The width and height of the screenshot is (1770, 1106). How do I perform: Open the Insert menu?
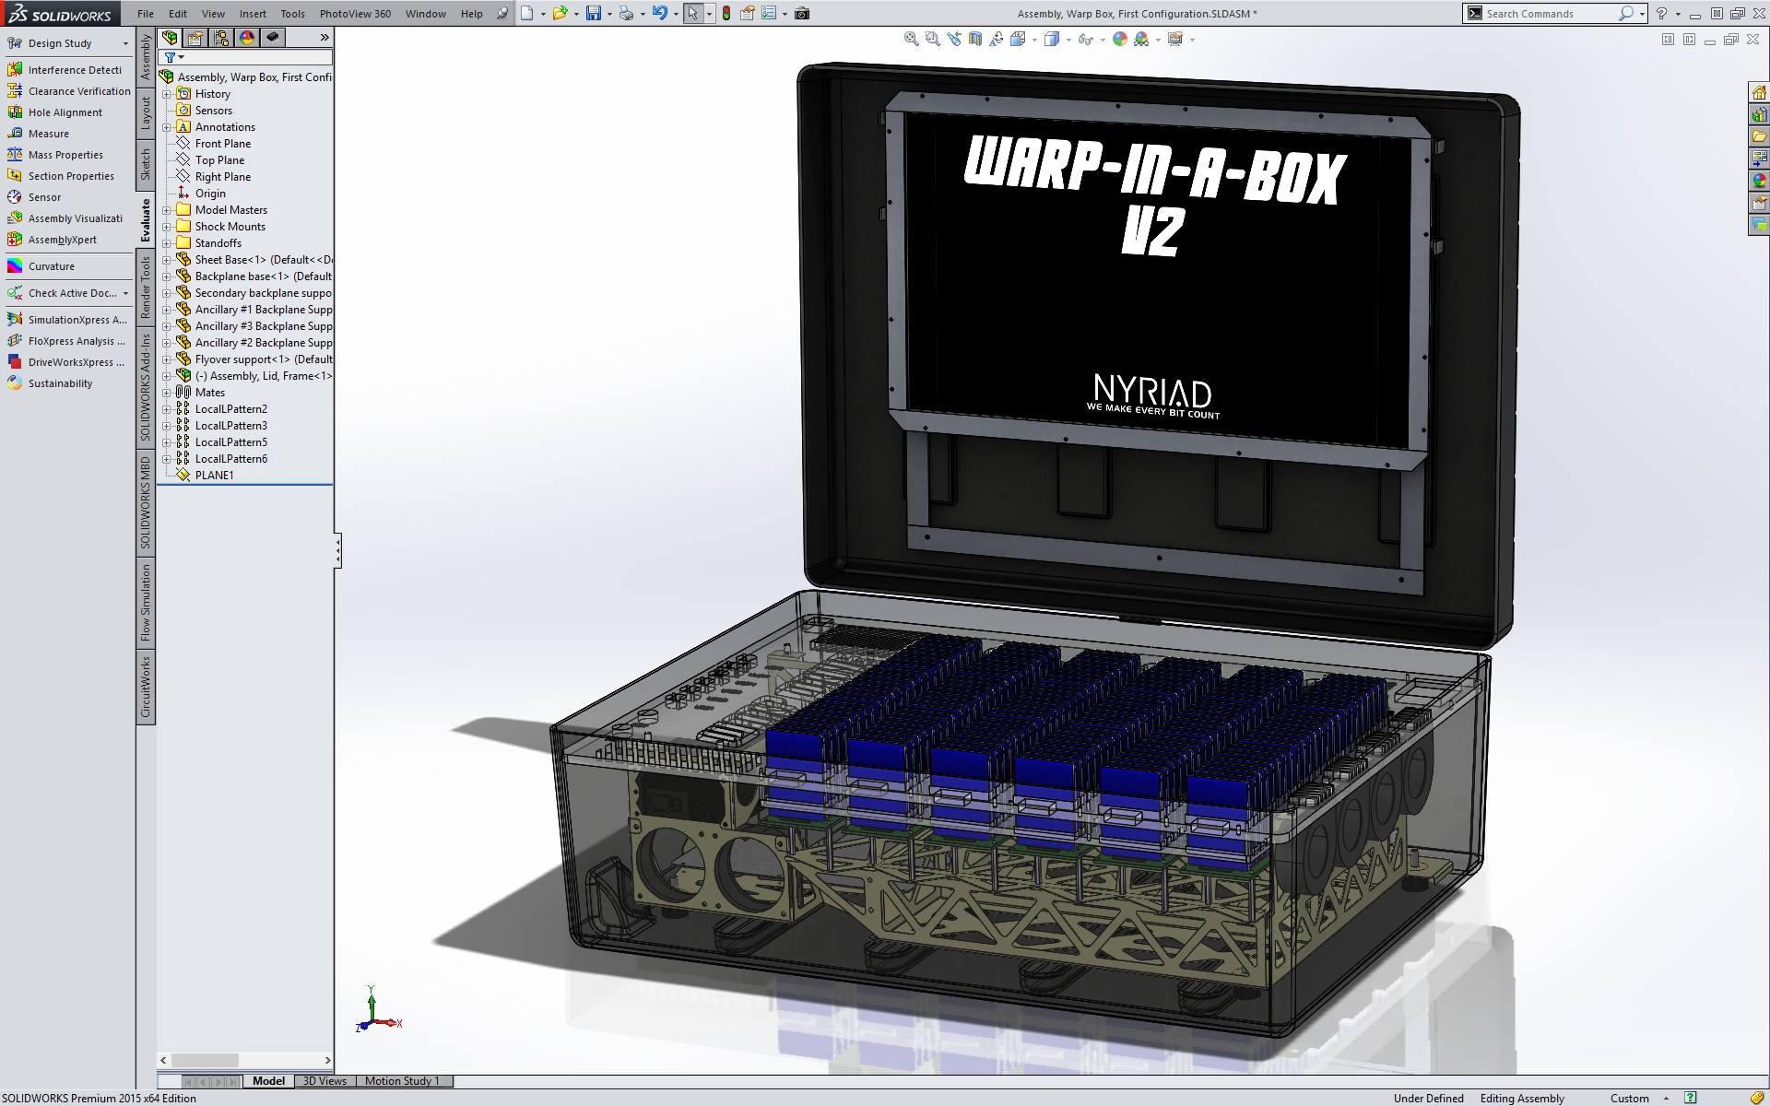point(253,14)
